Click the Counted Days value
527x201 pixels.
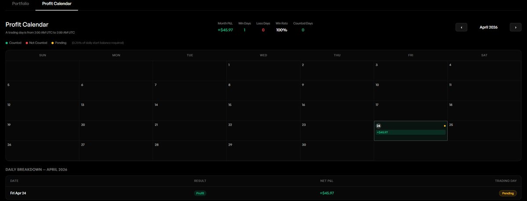(303, 30)
